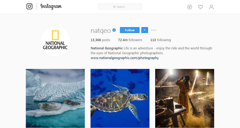Click the 13,366 posts count
This screenshot has width=240, height=128.
coord(100,40)
